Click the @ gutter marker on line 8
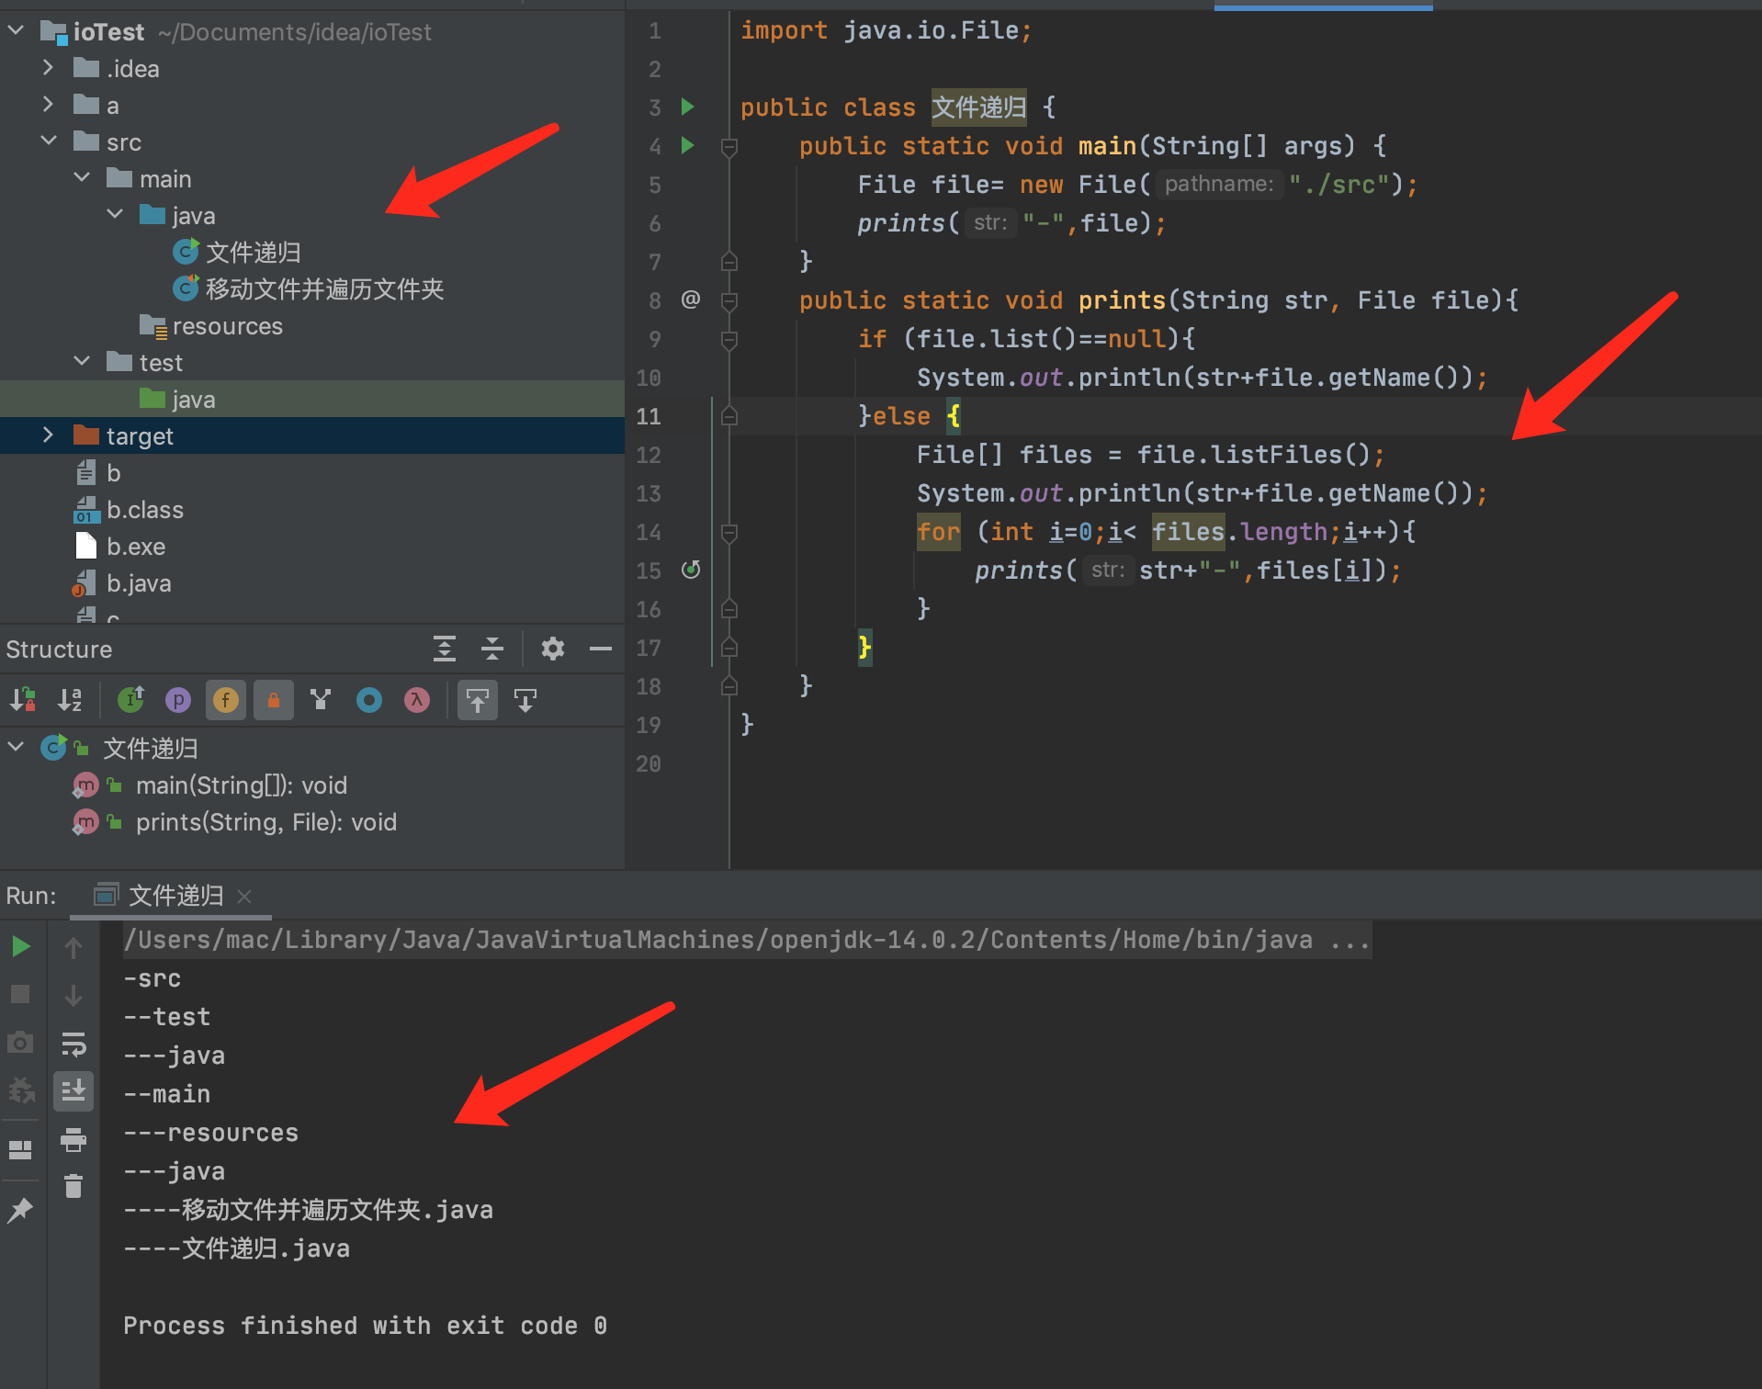The width and height of the screenshot is (1762, 1389). pos(691,299)
